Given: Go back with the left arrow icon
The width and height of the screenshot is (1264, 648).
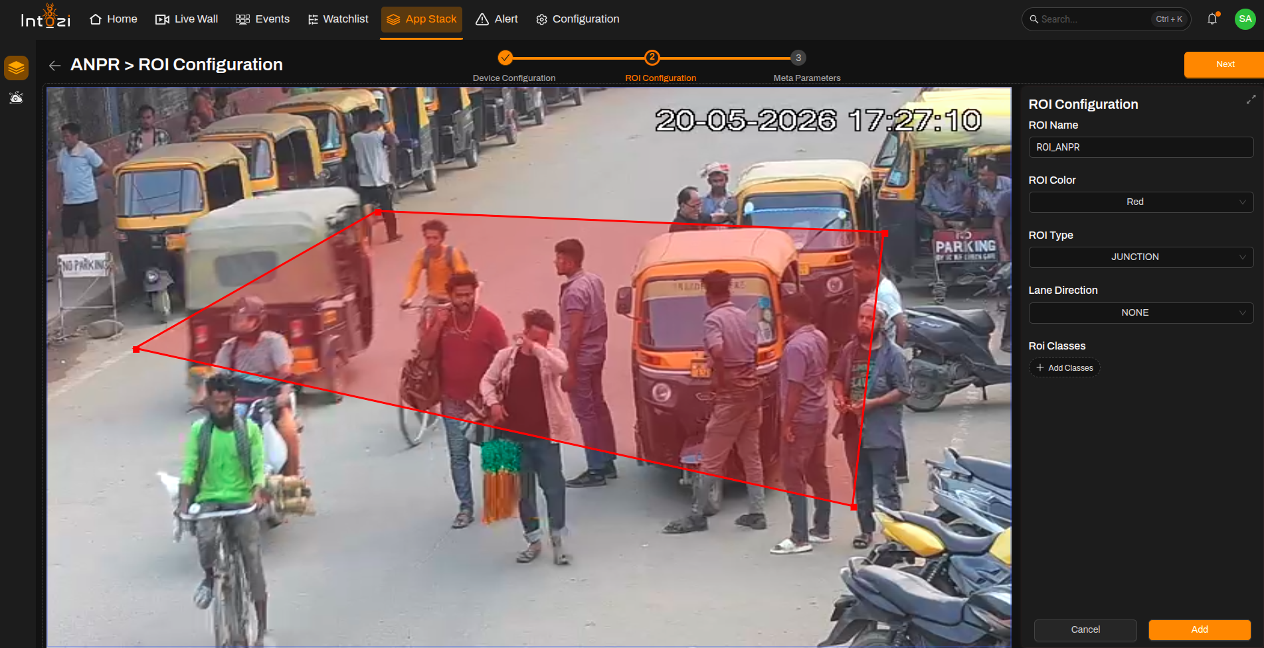Looking at the screenshot, I should click(x=55, y=65).
